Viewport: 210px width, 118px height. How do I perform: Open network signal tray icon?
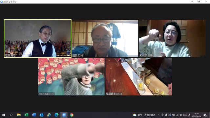[177, 115]
